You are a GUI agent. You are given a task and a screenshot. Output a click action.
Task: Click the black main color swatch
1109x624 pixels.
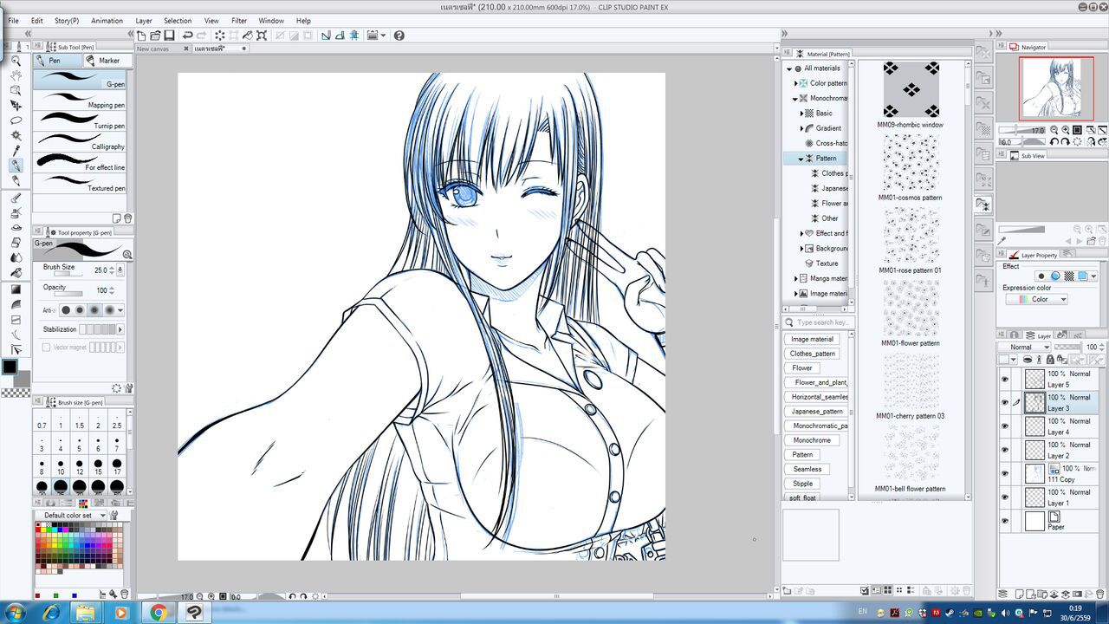coord(10,367)
